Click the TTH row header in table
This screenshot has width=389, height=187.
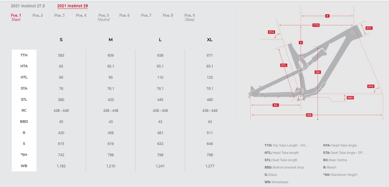[x=24, y=55]
